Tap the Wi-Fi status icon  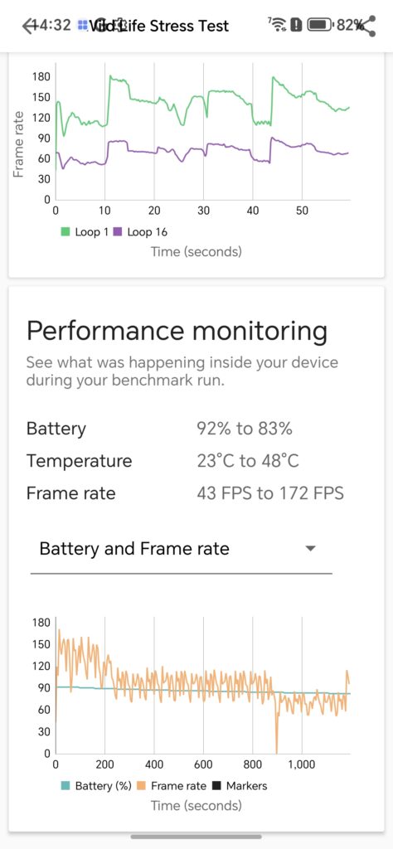[x=279, y=24]
